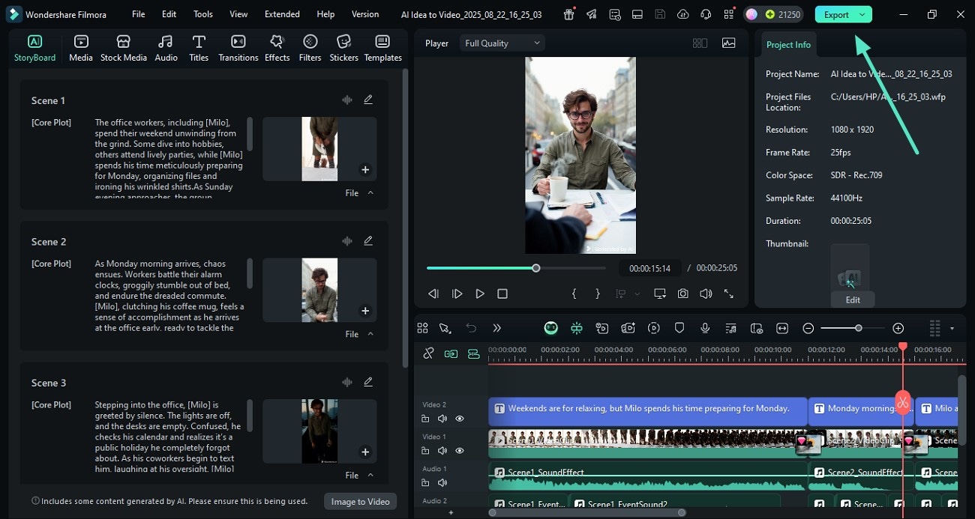Screen dimensions: 975x519
Task: Open timeline track view options dropdown arrow
Action: (952, 328)
